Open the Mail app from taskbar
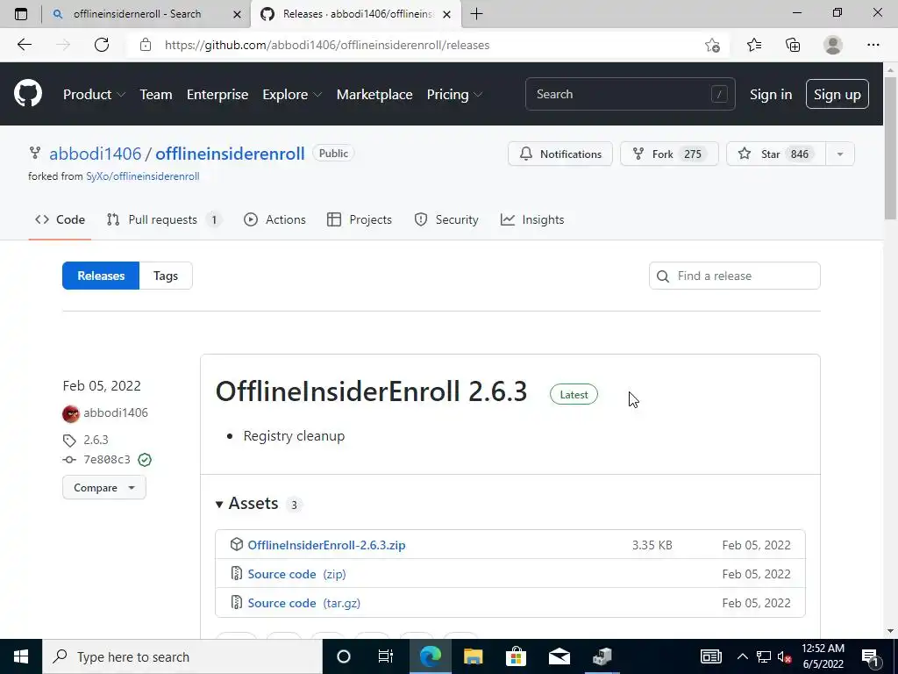The image size is (898, 674). pyautogui.click(x=559, y=656)
